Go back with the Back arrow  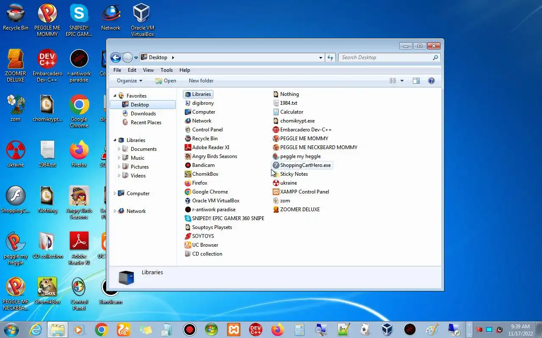coord(116,57)
